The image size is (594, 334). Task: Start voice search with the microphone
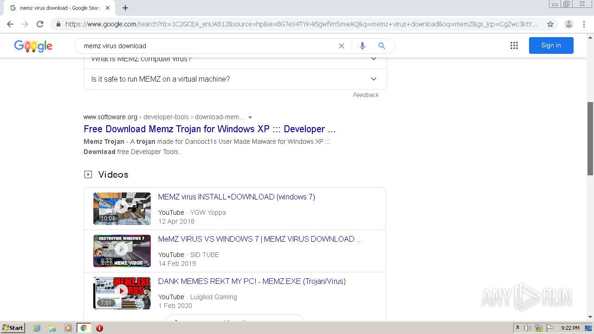(x=362, y=46)
